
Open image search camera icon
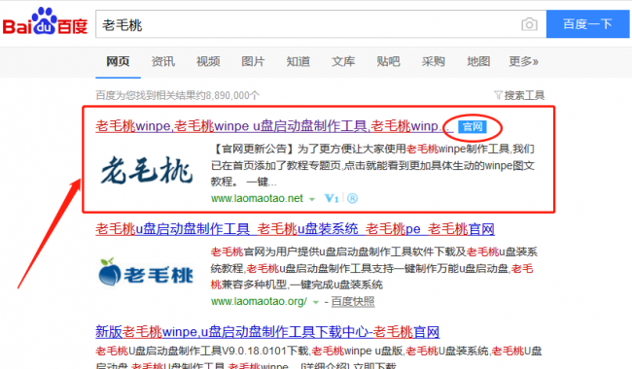[529, 24]
